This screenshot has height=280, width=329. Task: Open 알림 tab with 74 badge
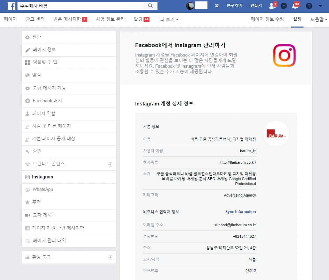point(142,19)
